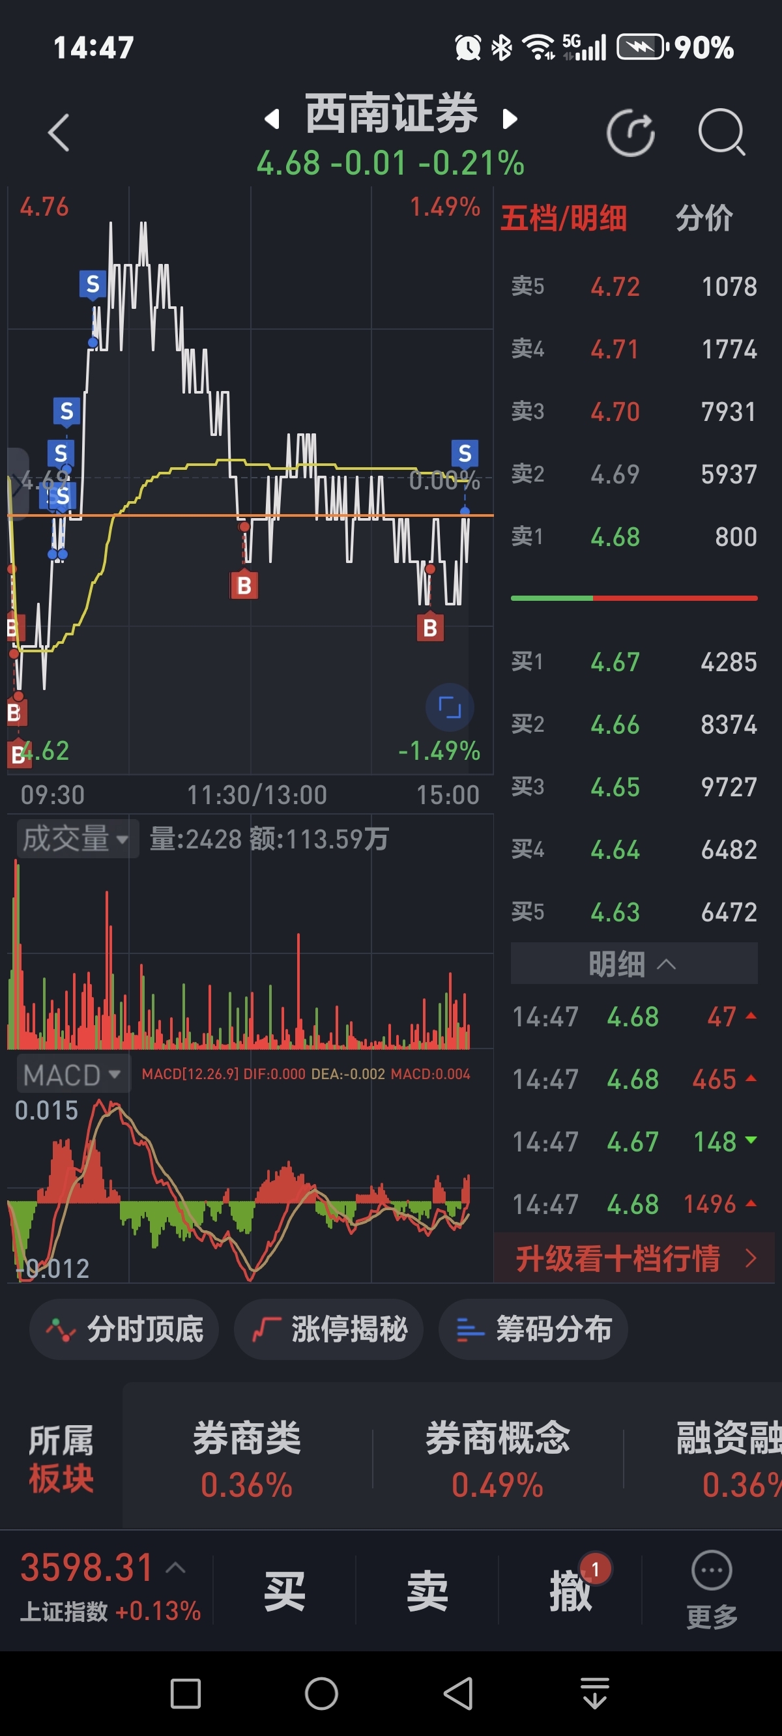Select the 买3 4.65 order row
The height and width of the screenshot is (1736, 782).
point(633,787)
